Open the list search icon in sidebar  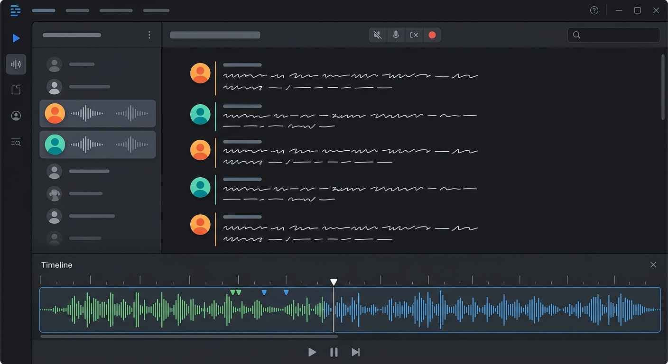(16, 142)
